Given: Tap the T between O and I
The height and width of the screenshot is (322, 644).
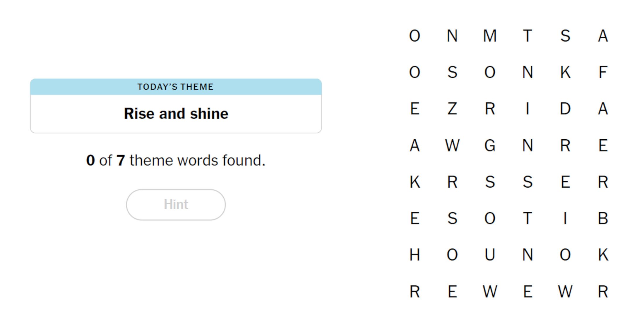Looking at the screenshot, I should coord(527,218).
